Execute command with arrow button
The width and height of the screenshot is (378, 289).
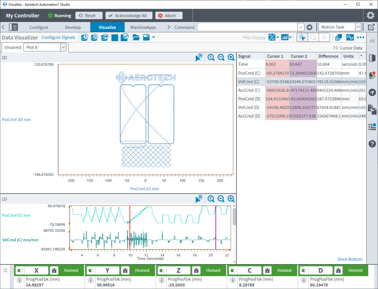pos(310,27)
